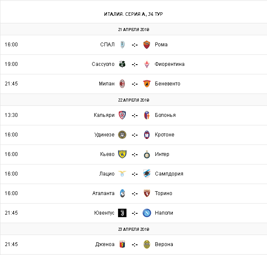Open the Болонья team link
This screenshot has width=267, height=255.
pyautogui.click(x=165, y=115)
